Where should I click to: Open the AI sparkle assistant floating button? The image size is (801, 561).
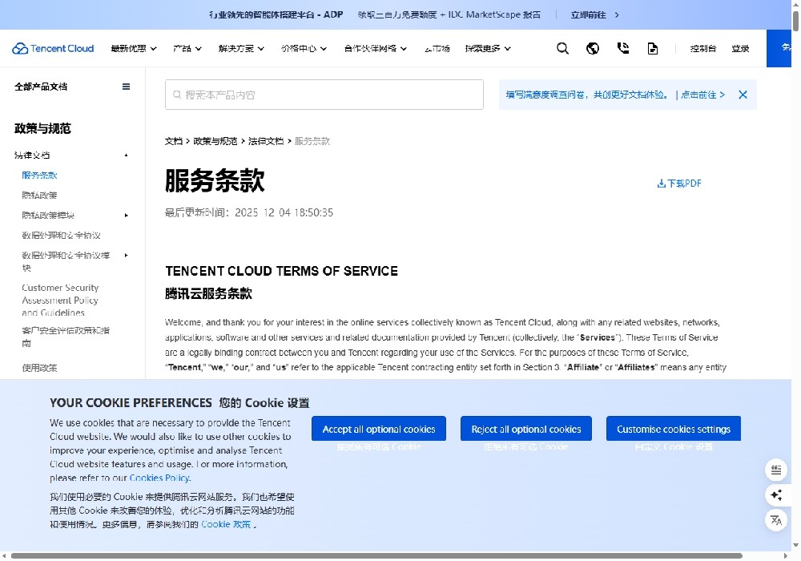tap(775, 494)
